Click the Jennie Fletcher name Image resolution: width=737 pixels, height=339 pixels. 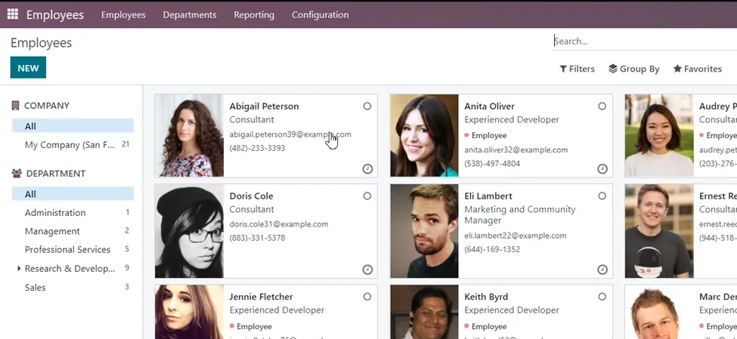(262, 297)
